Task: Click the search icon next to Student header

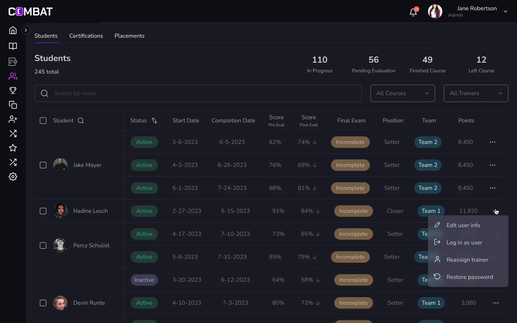Action: 81,121
